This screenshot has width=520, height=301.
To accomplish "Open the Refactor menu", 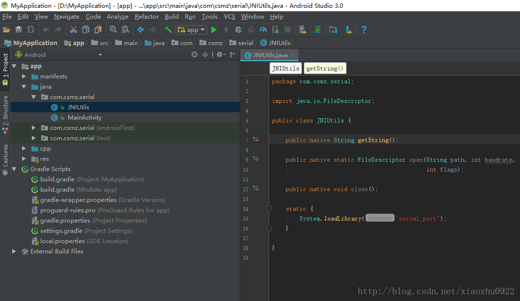I will (x=147, y=17).
